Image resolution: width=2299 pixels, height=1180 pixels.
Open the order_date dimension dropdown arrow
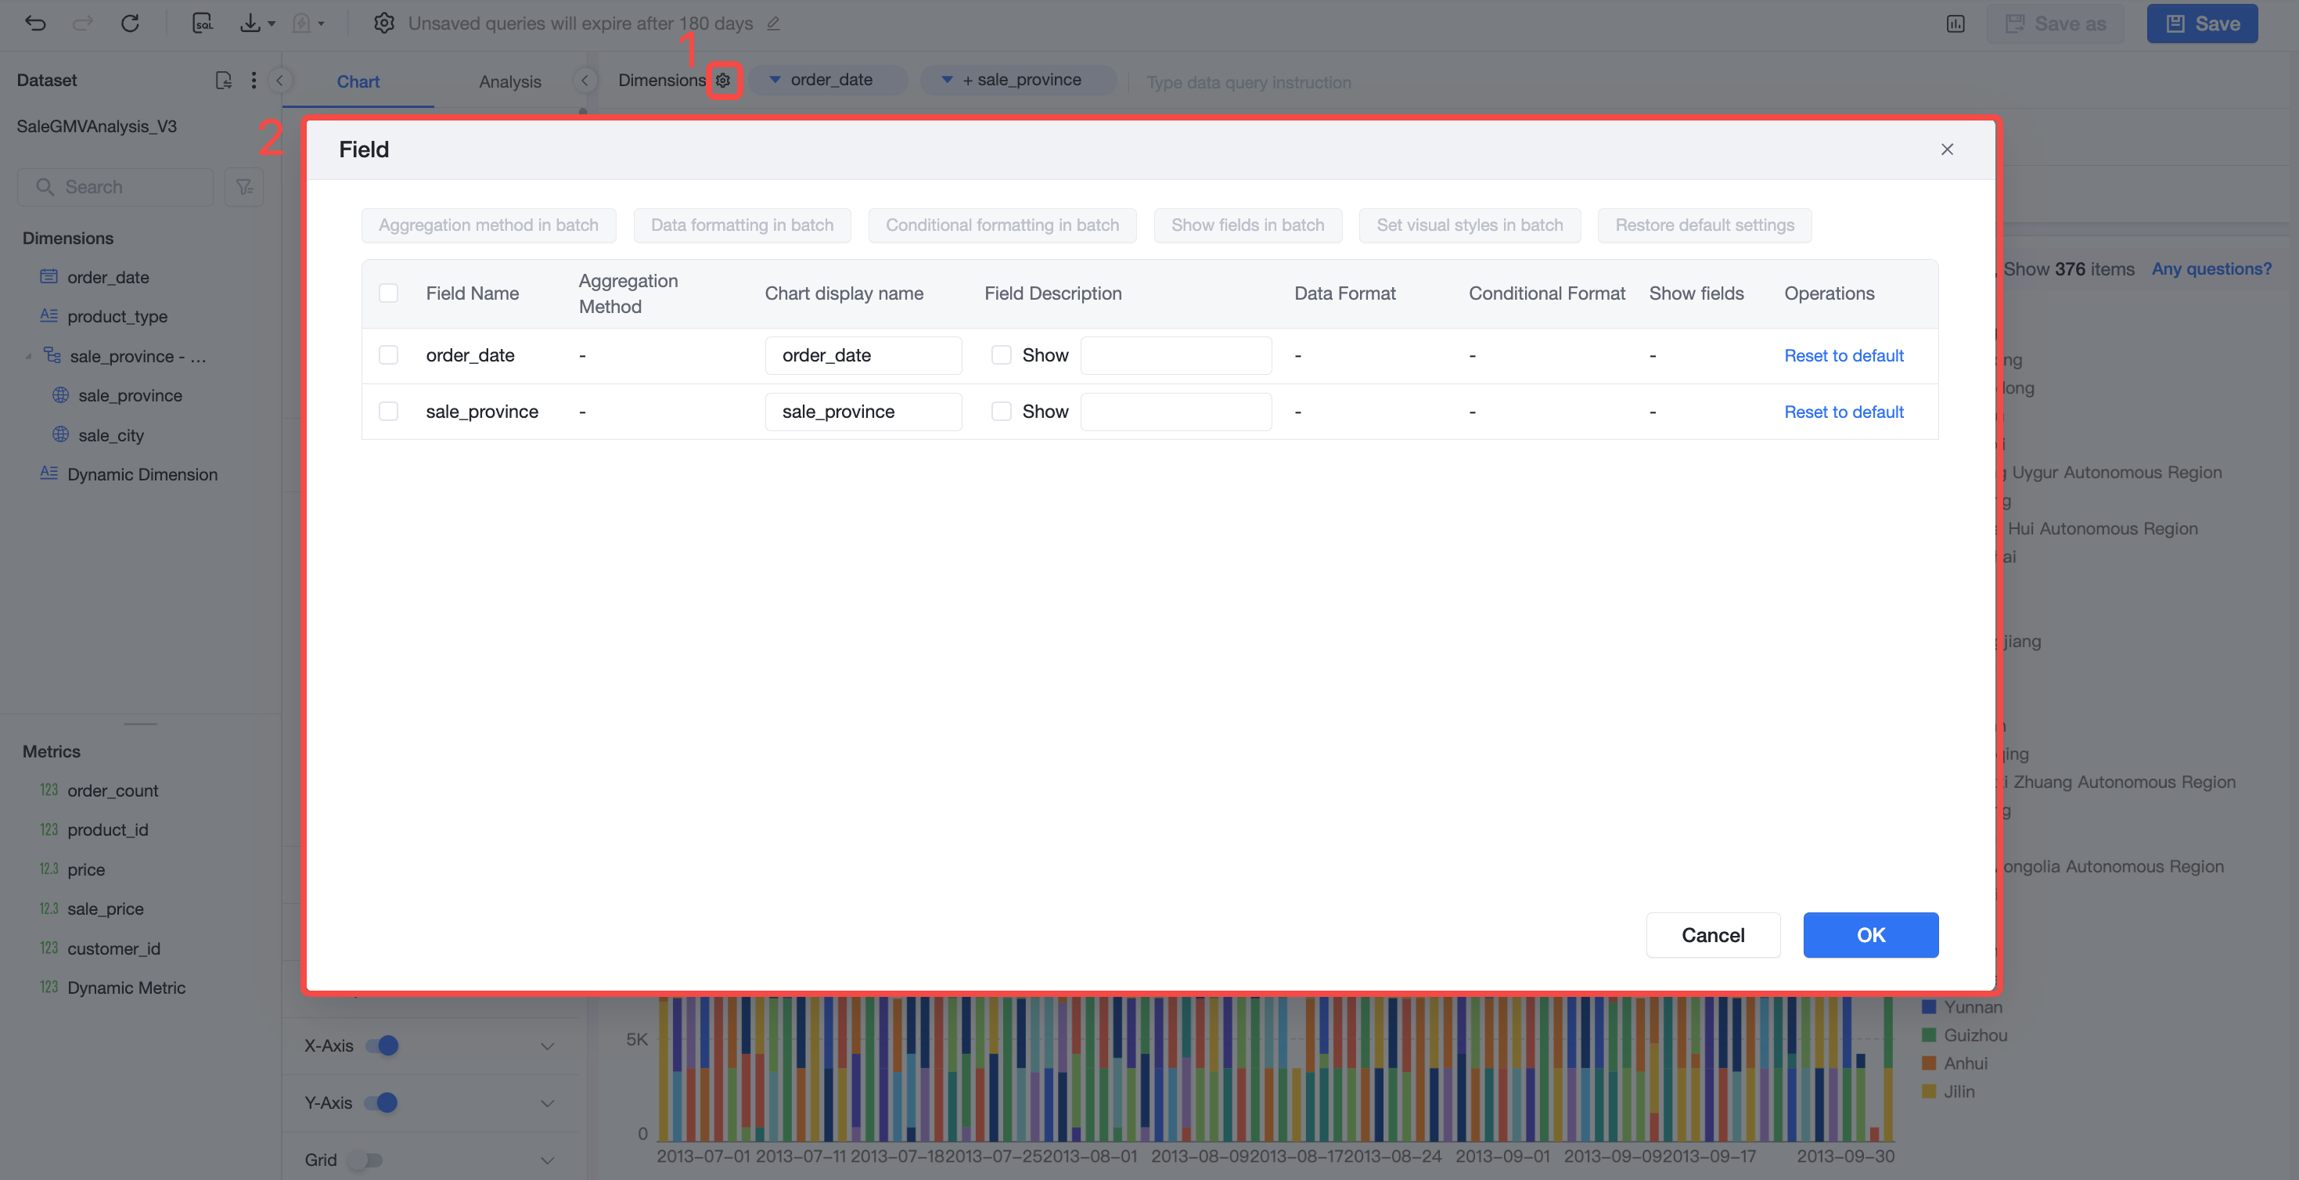775,81
